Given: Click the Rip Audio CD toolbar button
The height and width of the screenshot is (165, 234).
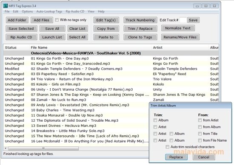Looking at the screenshot, I should tap(21, 37).
